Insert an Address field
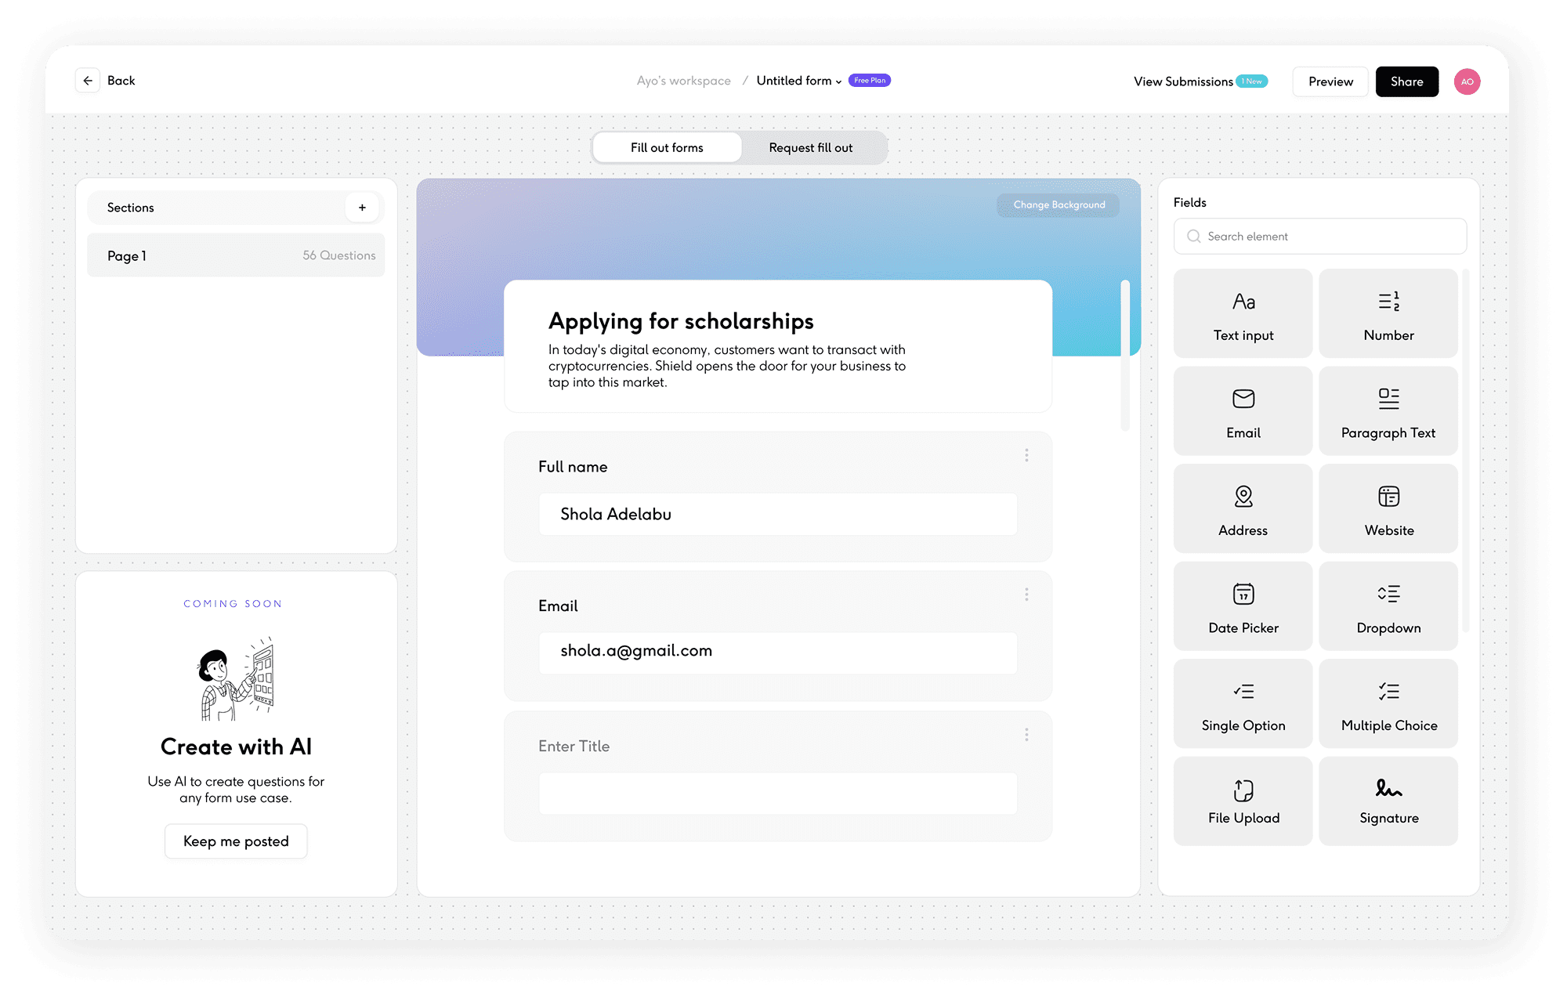The width and height of the screenshot is (1567, 998). 1243,509
